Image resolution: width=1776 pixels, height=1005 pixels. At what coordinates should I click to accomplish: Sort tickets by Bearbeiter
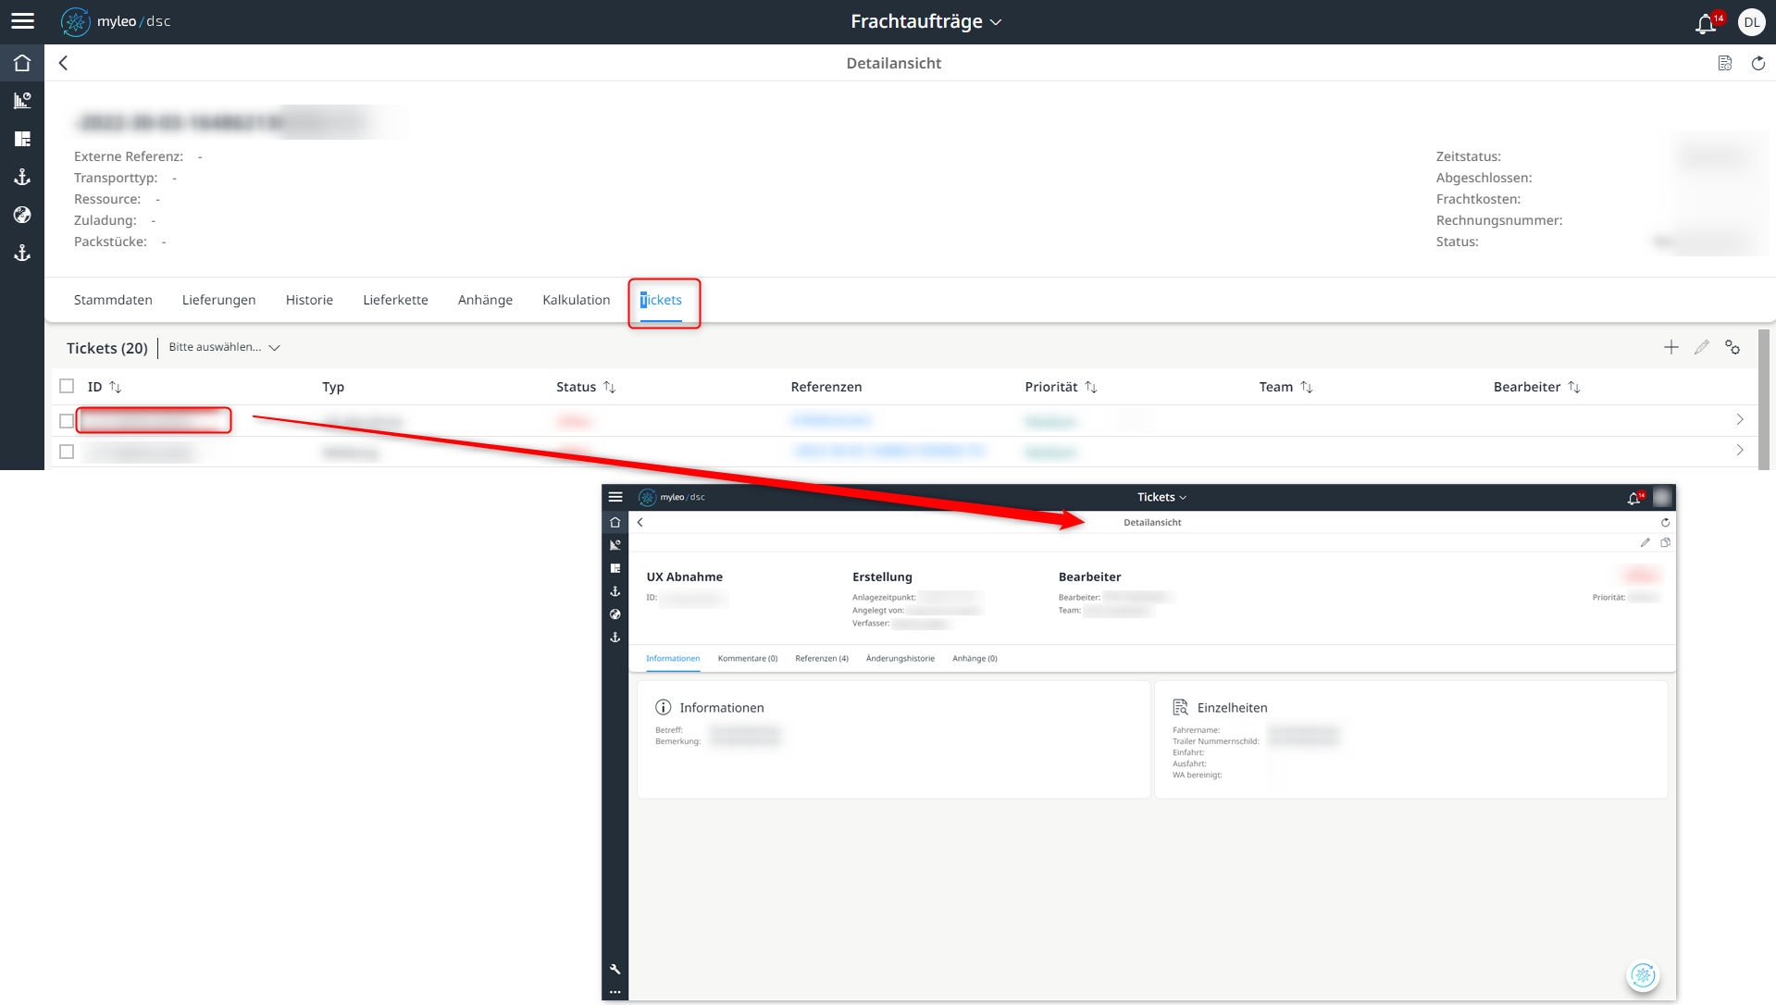1574,387
